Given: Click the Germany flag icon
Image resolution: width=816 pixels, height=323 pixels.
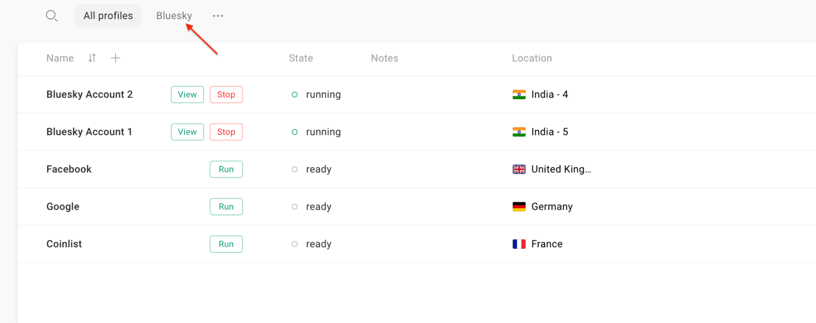Looking at the screenshot, I should (519, 207).
